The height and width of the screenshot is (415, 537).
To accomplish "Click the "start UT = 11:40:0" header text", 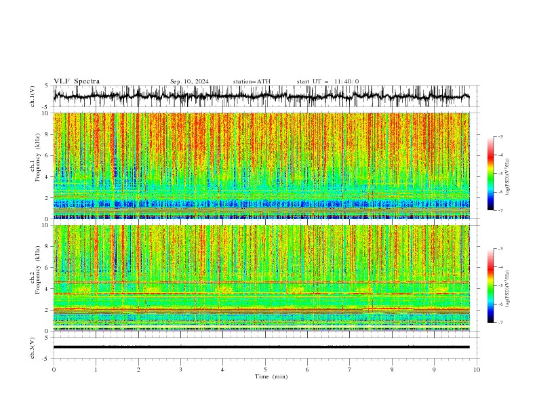I will [x=327, y=81].
